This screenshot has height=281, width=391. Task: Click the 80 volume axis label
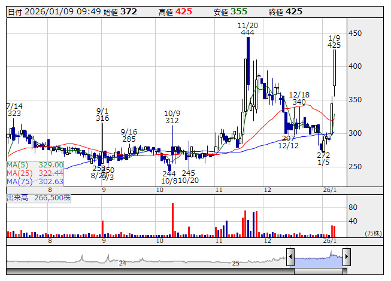[353, 207]
